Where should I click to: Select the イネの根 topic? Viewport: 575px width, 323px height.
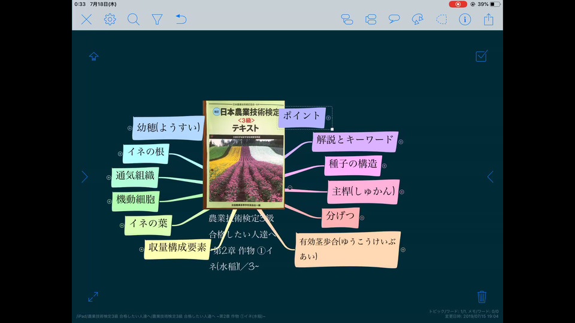pyautogui.click(x=146, y=154)
